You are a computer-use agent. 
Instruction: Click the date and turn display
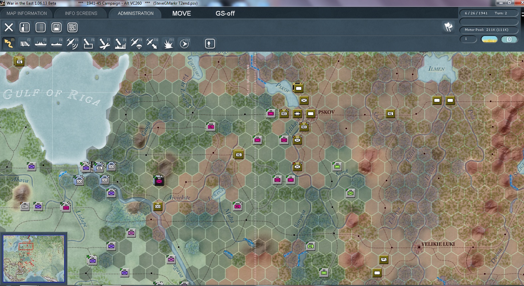tap(488, 13)
